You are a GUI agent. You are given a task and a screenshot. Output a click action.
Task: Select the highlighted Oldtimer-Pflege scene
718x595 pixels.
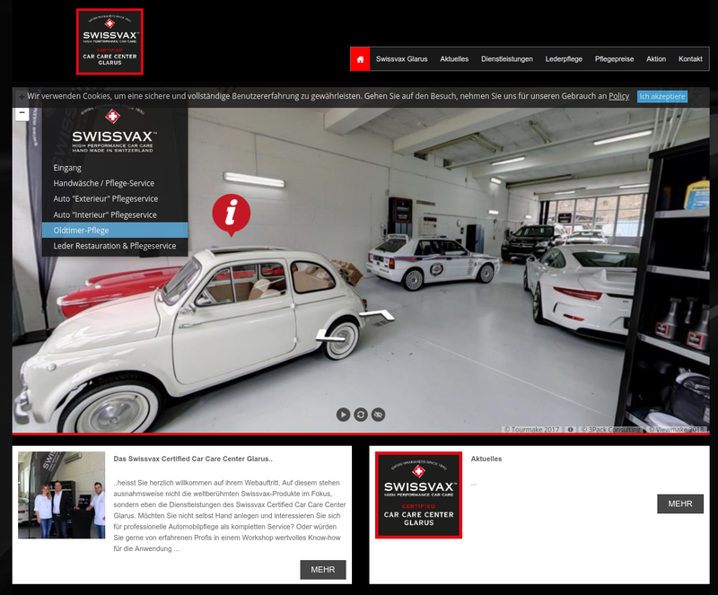click(115, 231)
